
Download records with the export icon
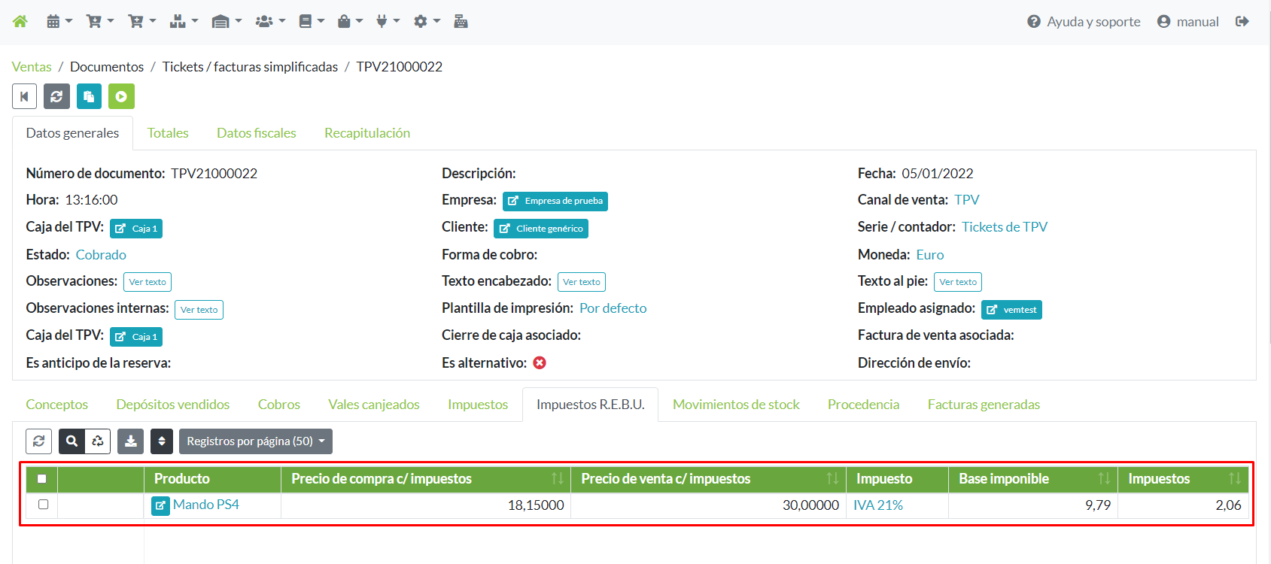[x=130, y=441]
